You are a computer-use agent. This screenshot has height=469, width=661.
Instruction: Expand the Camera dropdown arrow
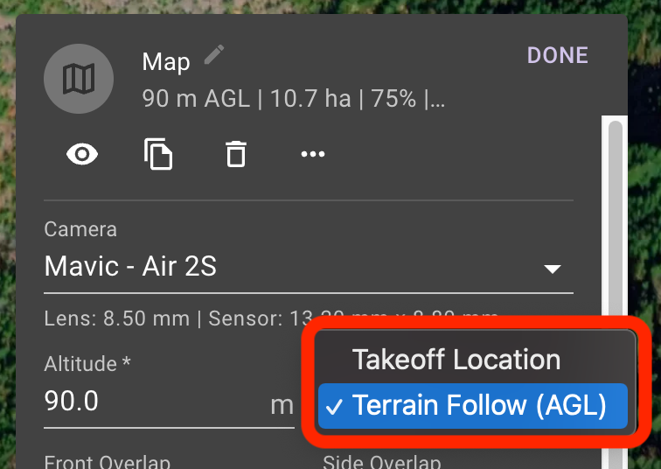553,269
